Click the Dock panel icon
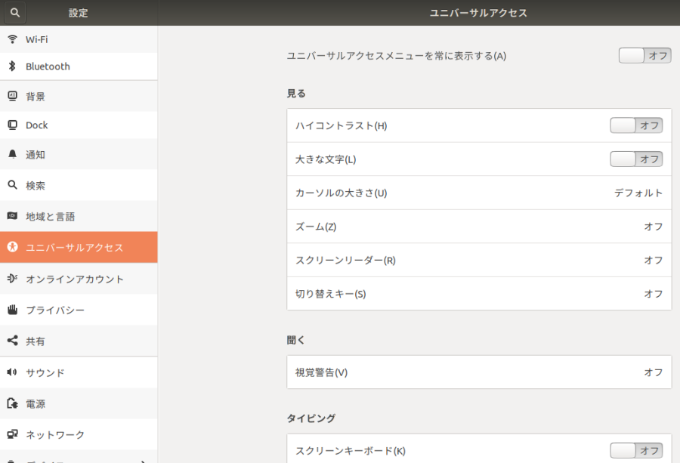Image resolution: width=680 pixels, height=463 pixels. 13,125
